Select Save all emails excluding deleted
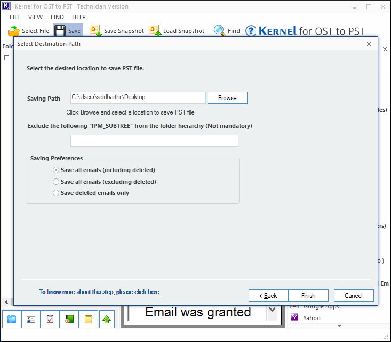Image resolution: width=391 pixels, height=342 pixels. (x=56, y=182)
